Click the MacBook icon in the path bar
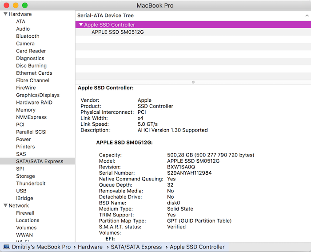 click(x=6, y=247)
